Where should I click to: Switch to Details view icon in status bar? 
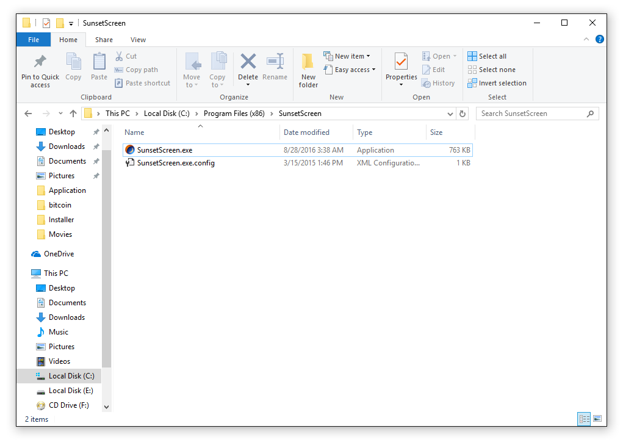[584, 419]
